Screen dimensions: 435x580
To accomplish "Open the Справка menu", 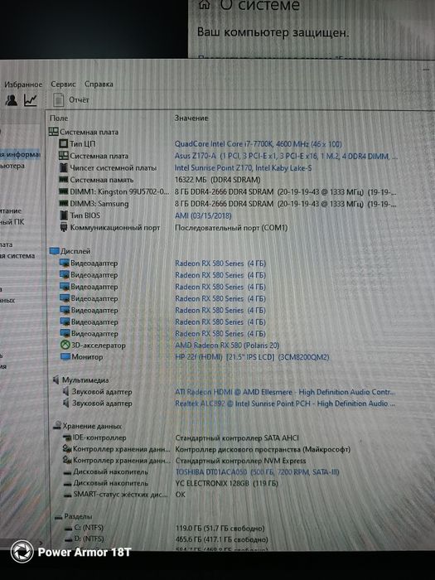I will pos(99,84).
